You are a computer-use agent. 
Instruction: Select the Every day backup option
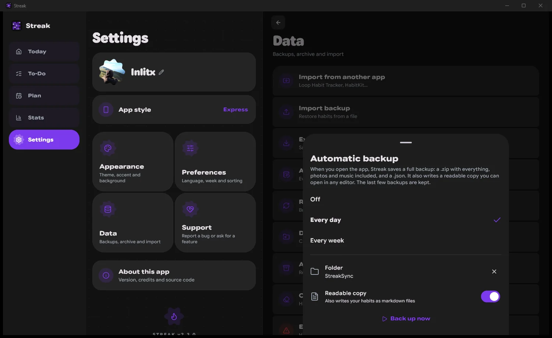tap(406, 220)
